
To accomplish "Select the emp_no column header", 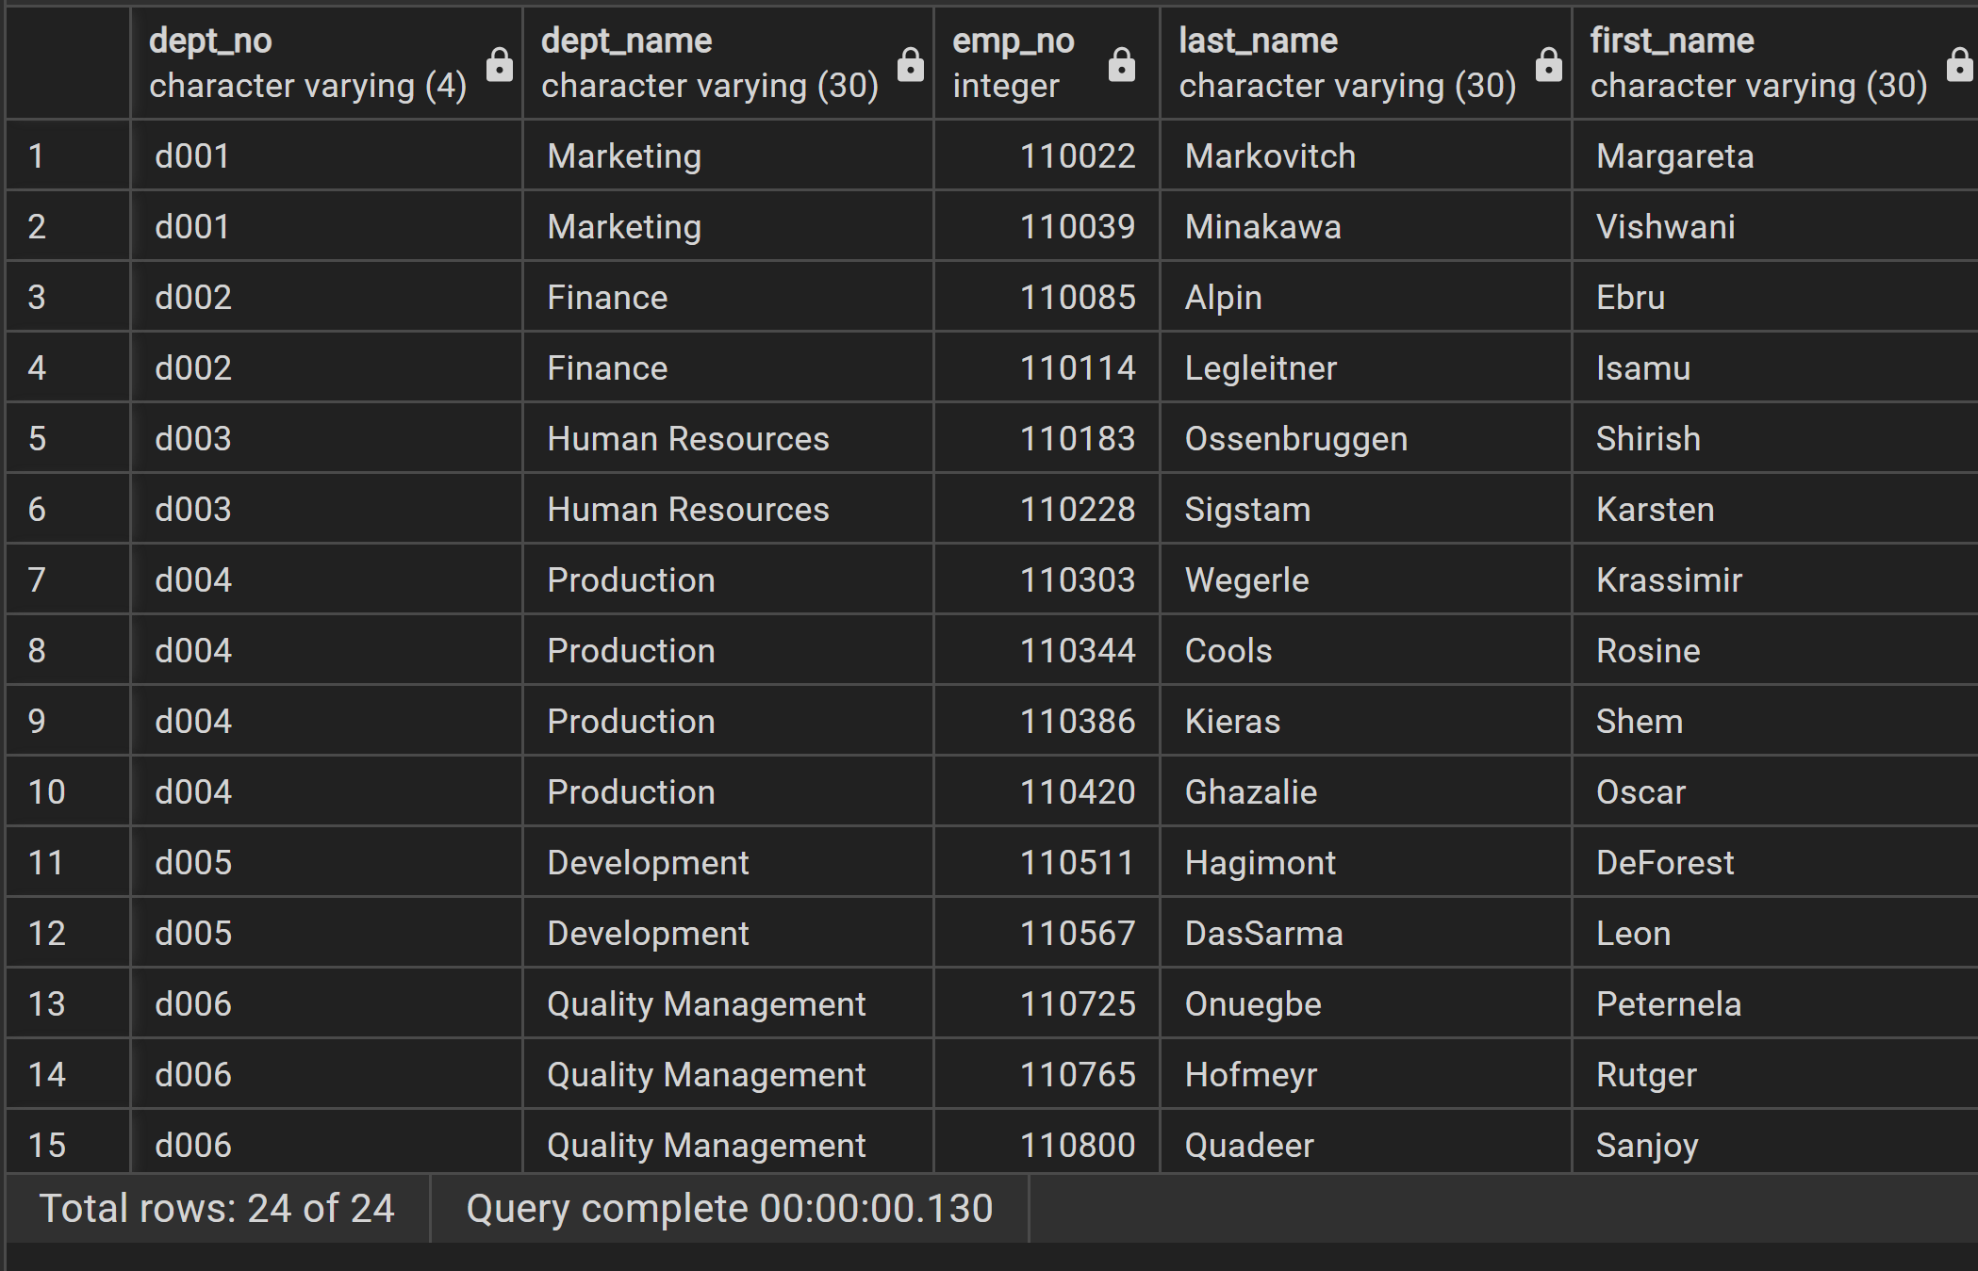I will (x=1047, y=63).
